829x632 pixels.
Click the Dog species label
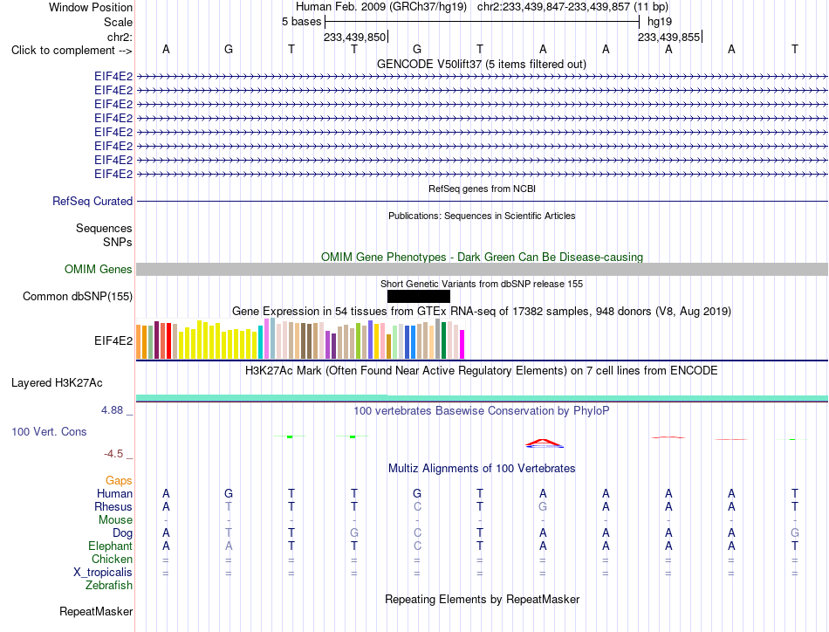122,533
